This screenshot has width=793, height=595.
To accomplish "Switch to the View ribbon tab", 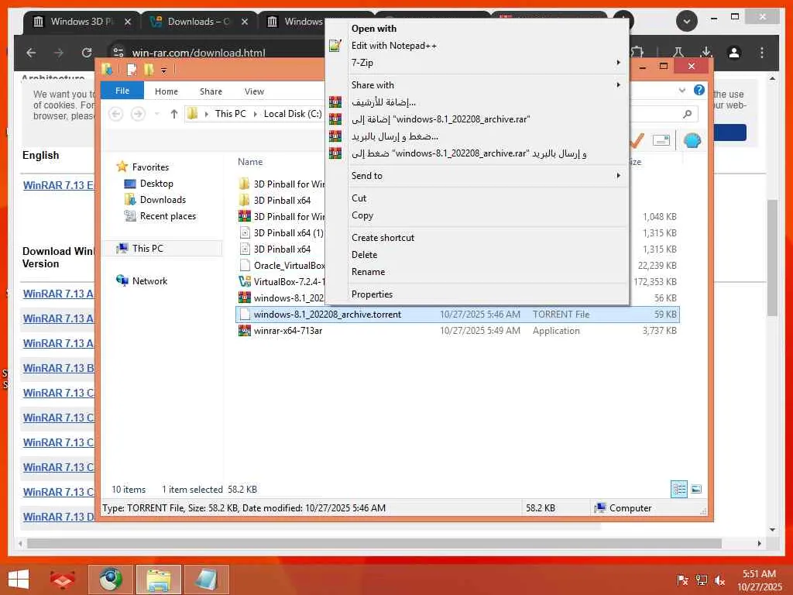I will [254, 91].
